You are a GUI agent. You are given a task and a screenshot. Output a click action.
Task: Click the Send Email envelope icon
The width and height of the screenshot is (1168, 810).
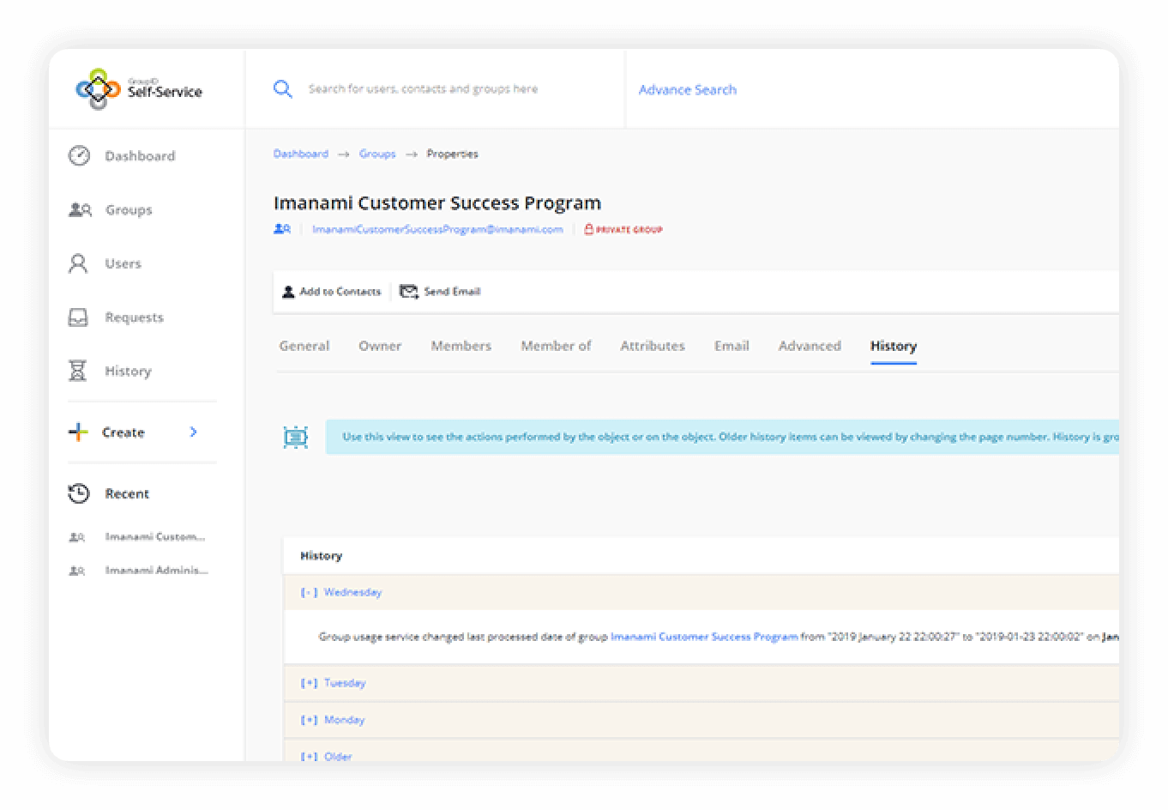(409, 291)
